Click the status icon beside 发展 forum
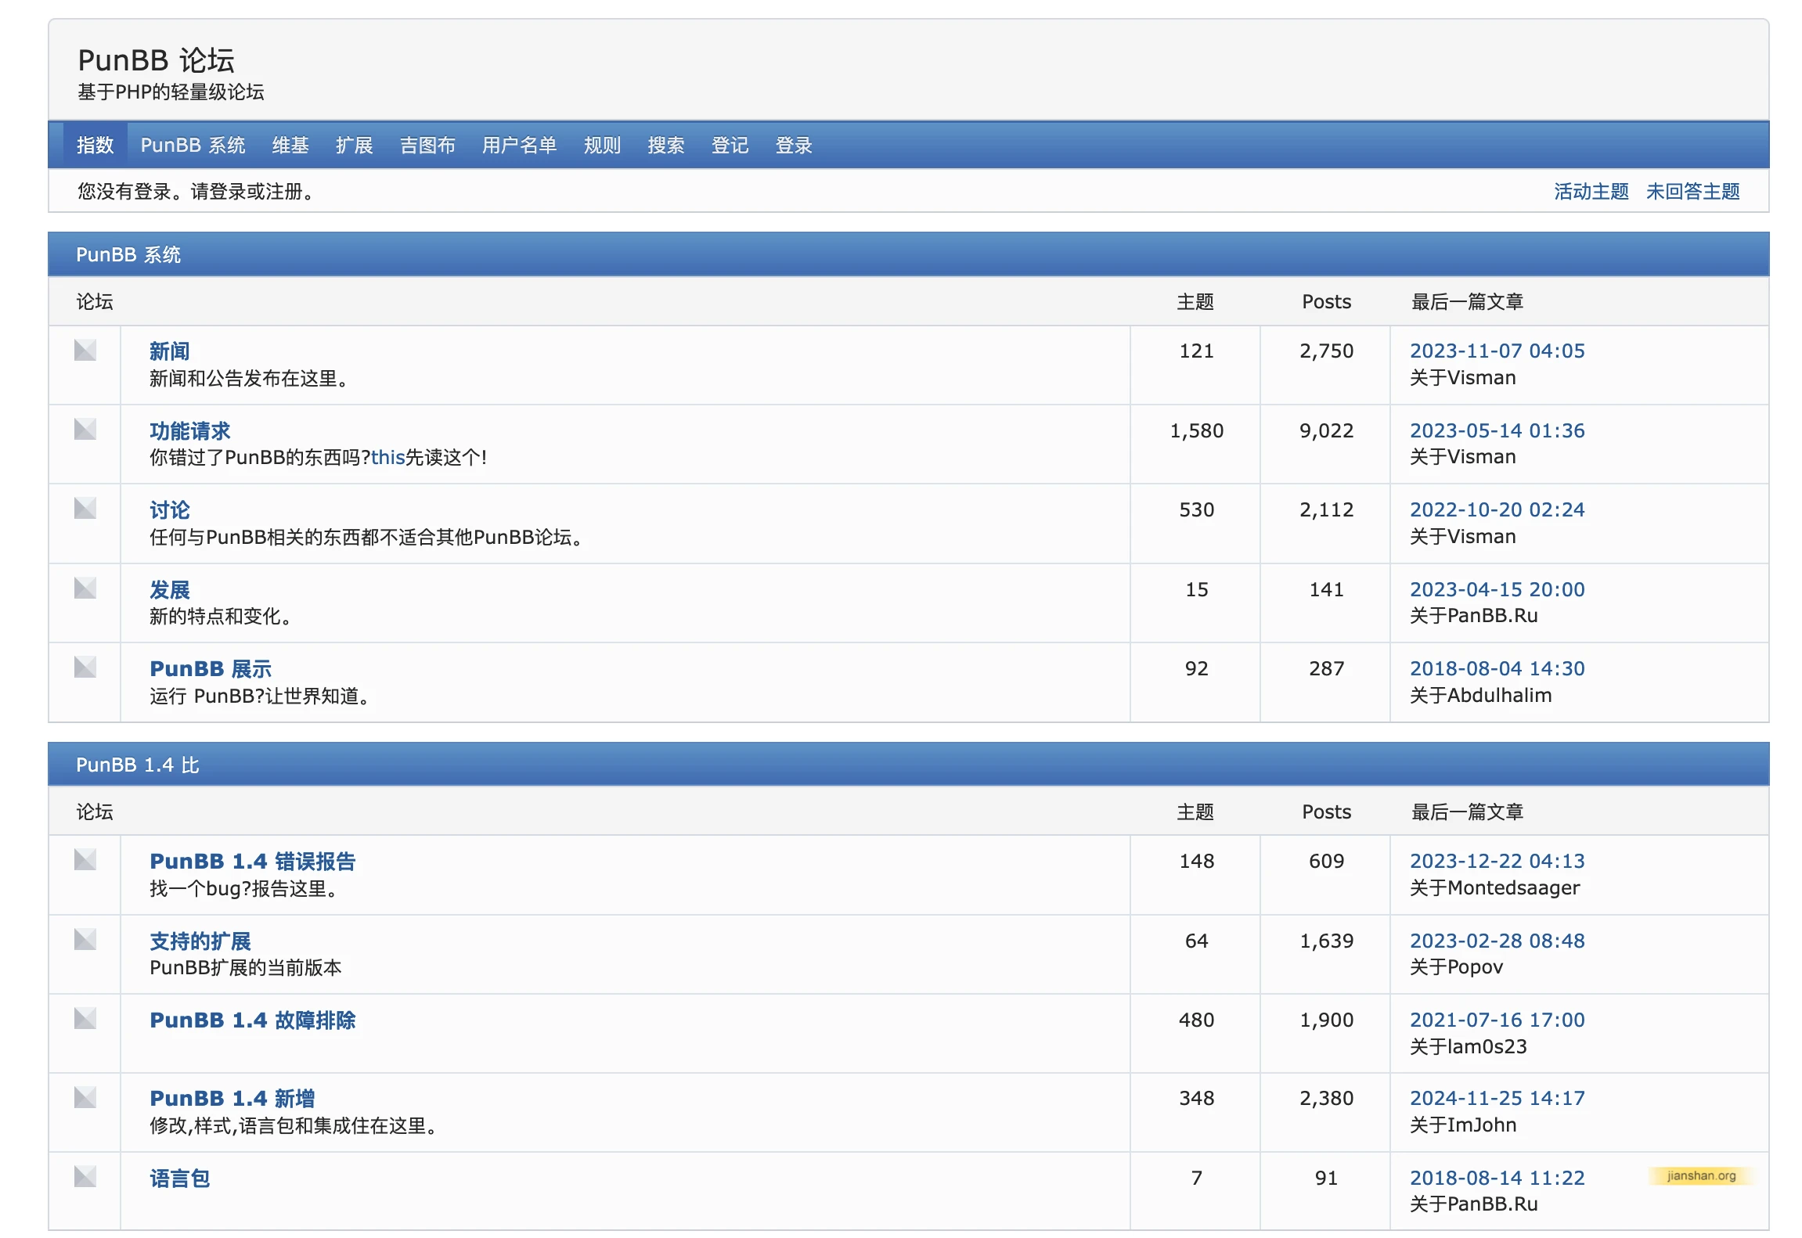The width and height of the screenshot is (1802, 1238). tap(85, 588)
